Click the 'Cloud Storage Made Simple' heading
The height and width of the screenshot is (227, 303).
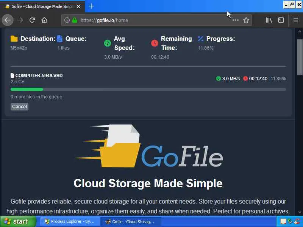[x=148, y=183]
